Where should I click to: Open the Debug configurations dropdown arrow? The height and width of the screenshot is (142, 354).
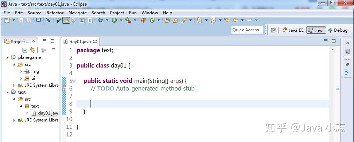(107, 21)
